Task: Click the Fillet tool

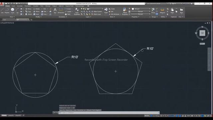Action: point(44,12)
